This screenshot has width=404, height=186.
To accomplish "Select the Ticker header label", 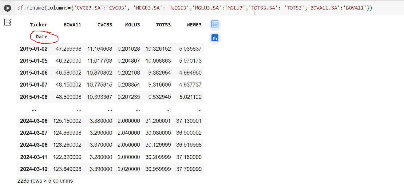I will coord(38,25).
